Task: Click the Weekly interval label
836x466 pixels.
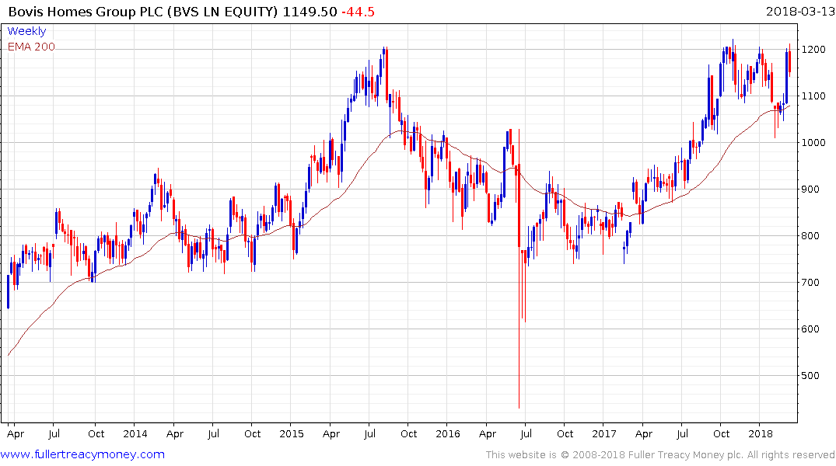Action: pos(26,31)
